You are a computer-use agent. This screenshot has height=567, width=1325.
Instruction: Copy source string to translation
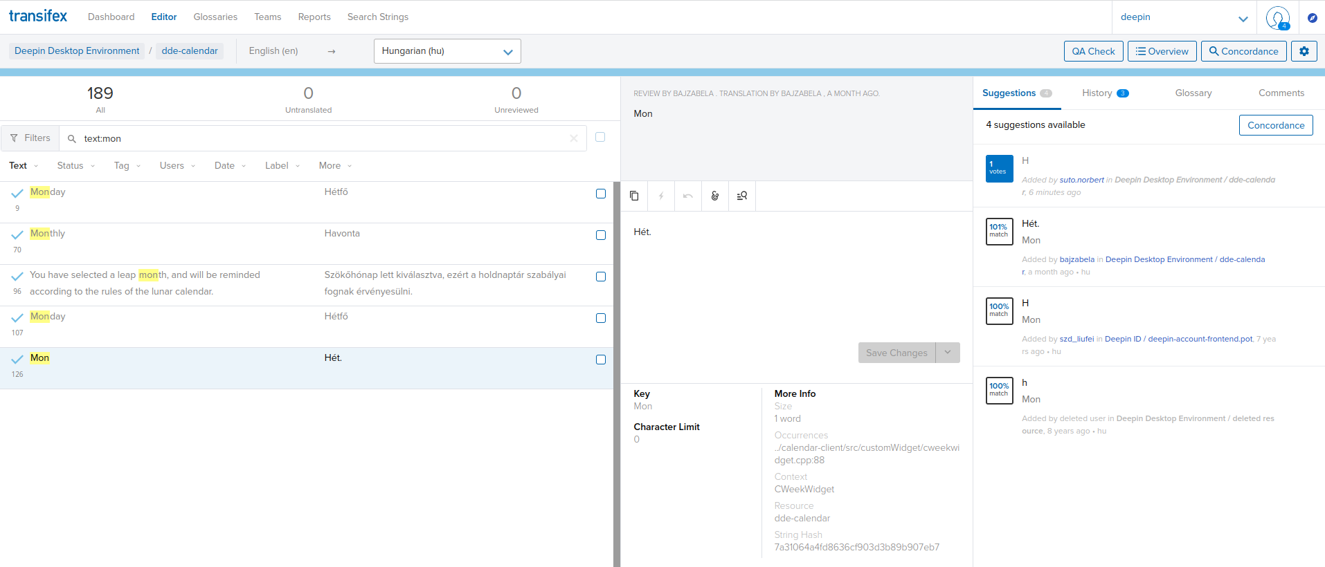click(634, 196)
